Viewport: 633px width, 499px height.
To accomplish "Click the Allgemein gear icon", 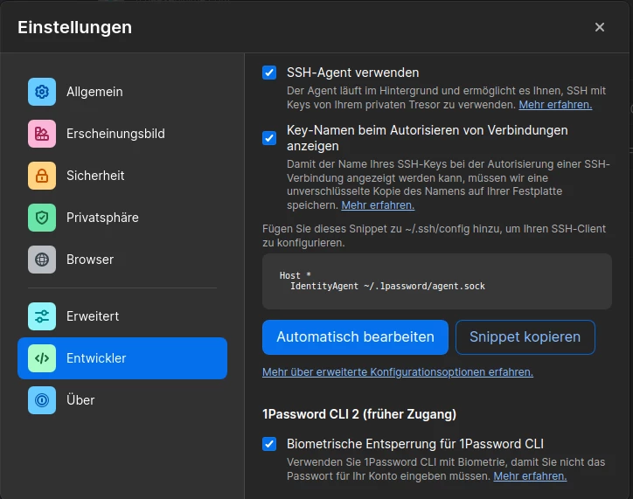I will click(x=42, y=92).
